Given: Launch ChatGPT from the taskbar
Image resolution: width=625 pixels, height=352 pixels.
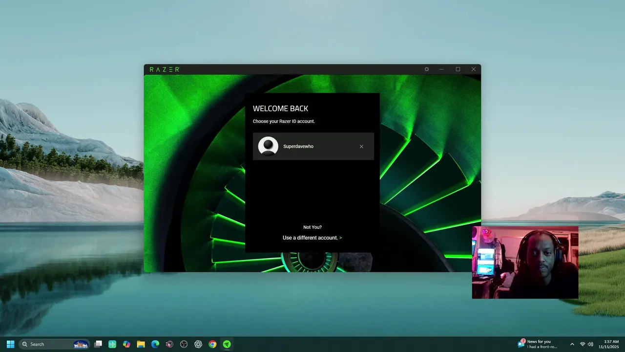Looking at the screenshot, I should tap(198, 344).
